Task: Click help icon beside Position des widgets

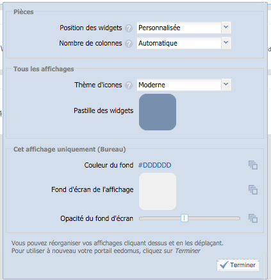Action: [x=129, y=28]
